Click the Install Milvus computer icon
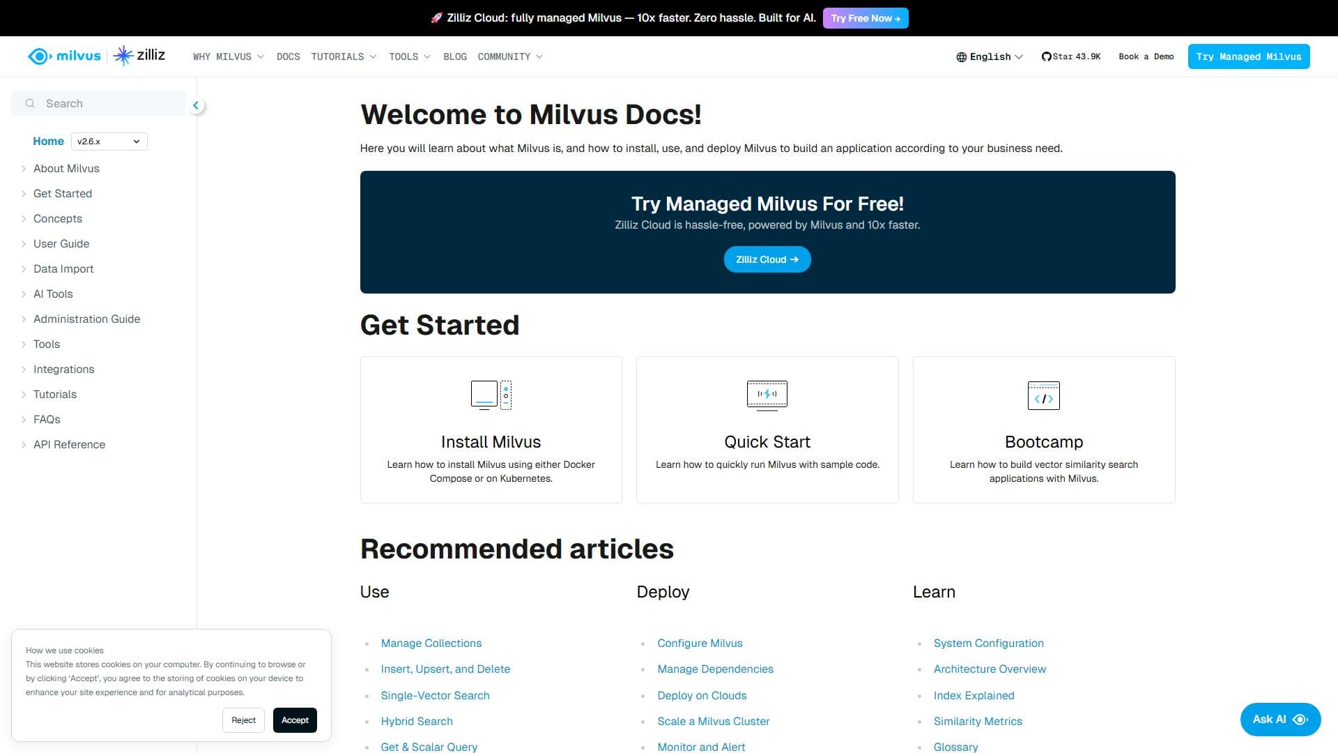 (491, 395)
